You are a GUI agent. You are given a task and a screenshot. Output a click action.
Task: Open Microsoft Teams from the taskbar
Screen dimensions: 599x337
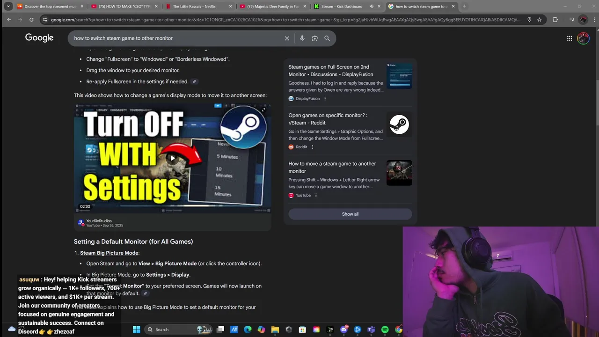click(371, 330)
